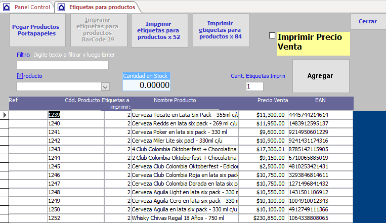
Task: Select product code 1252 cell
Action: (x=75, y=218)
